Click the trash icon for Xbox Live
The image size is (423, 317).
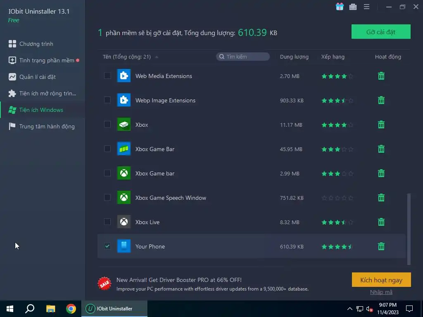pos(381,222)
